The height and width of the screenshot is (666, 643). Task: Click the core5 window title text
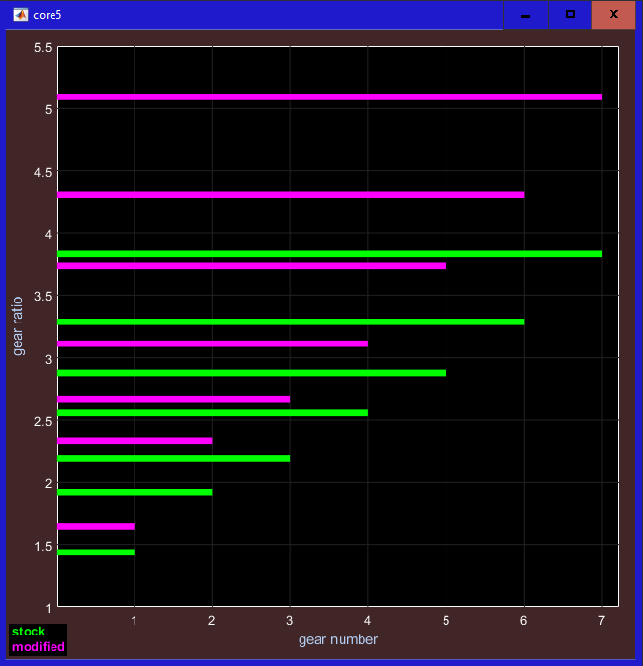pos(48,15)
